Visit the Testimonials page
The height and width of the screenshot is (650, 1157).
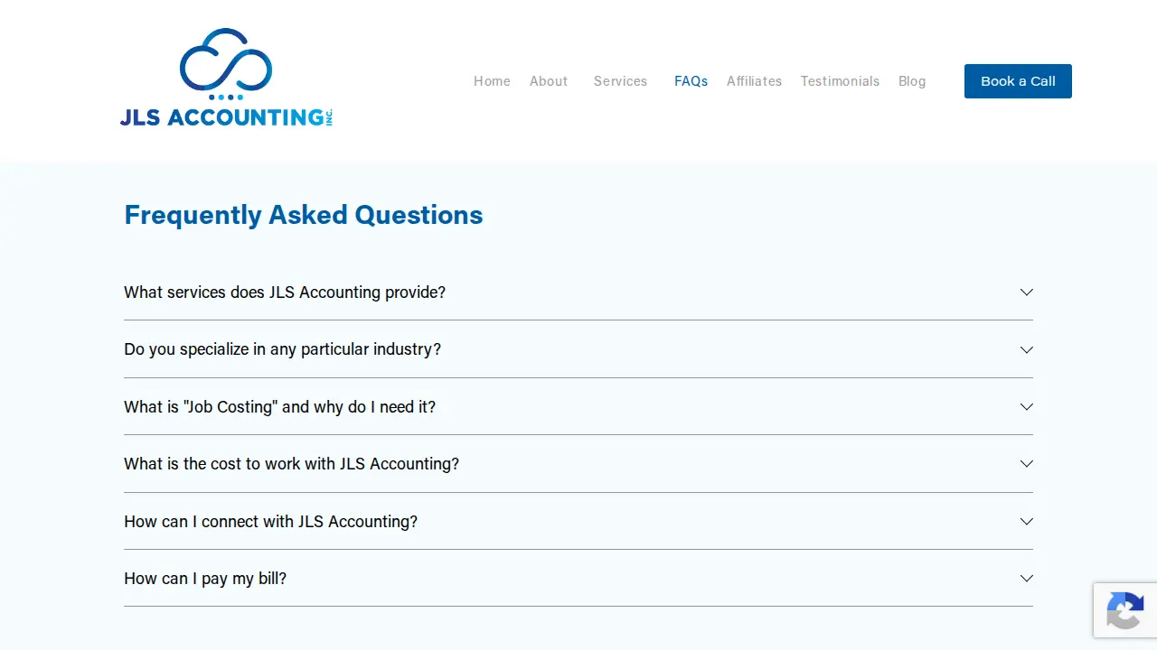(x=840, y=81)
